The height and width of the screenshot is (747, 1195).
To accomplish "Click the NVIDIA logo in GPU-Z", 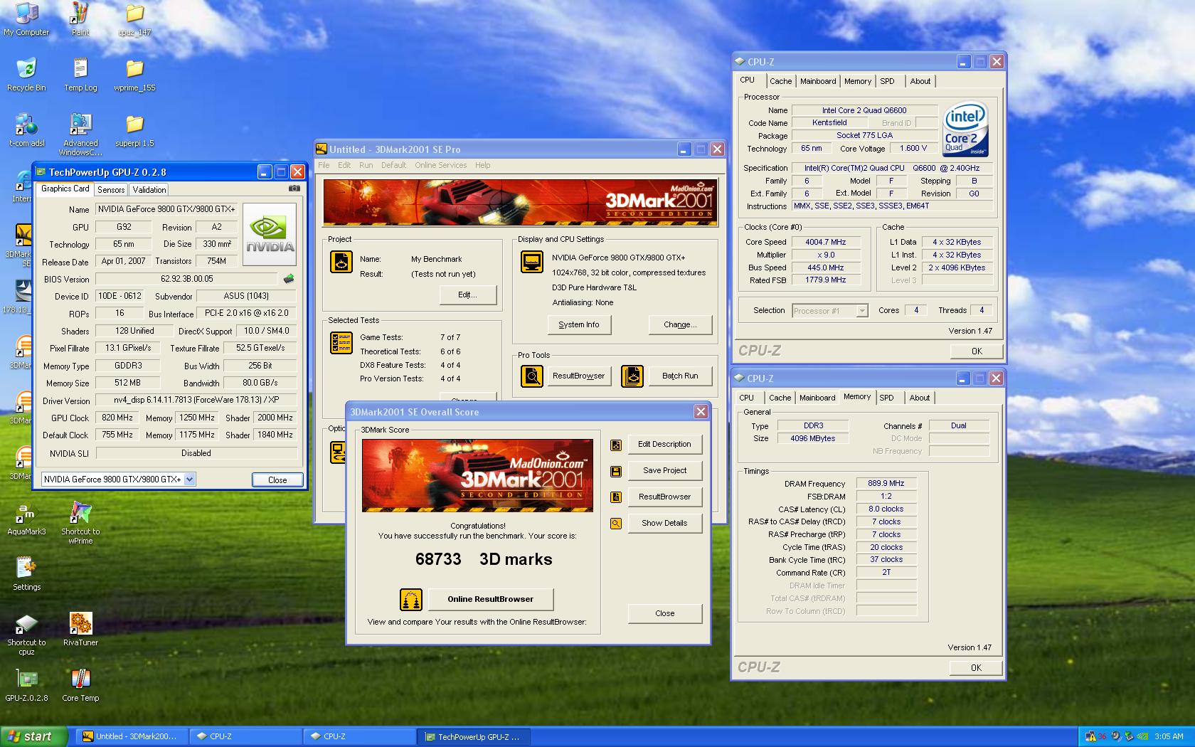I will coord(270,235).
